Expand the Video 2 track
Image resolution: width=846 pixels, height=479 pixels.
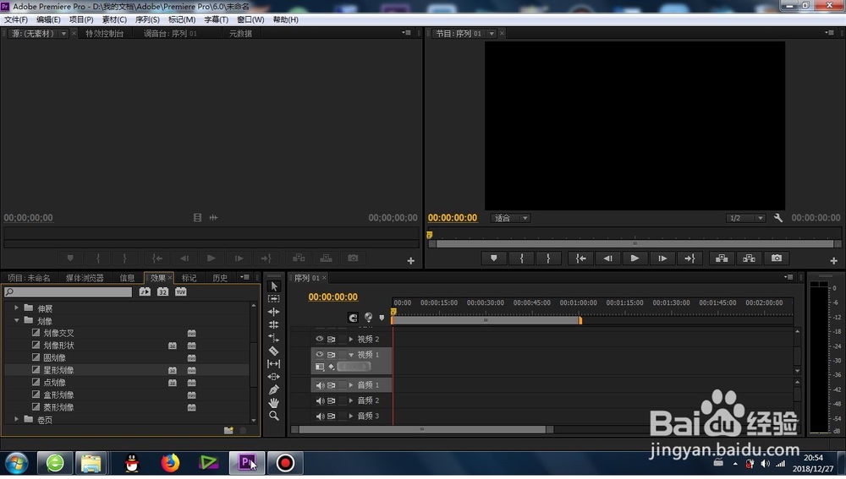[351, 339]
